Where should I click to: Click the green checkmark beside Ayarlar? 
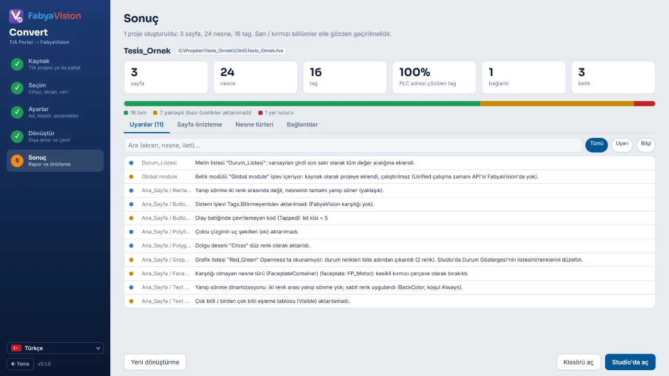pos(17,112)
